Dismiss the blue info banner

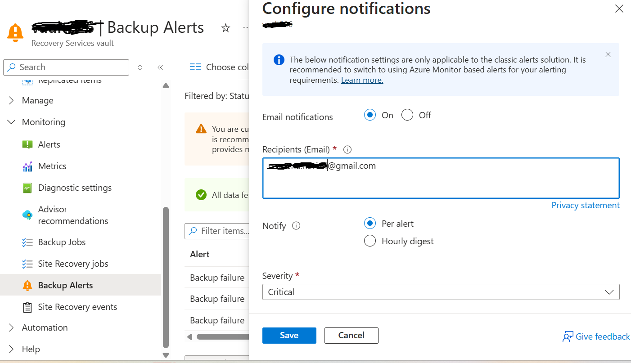(x=608, y=54)
